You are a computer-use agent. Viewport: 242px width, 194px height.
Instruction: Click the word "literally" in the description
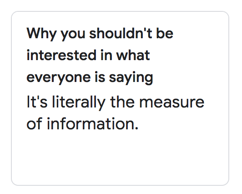(79, 103)
